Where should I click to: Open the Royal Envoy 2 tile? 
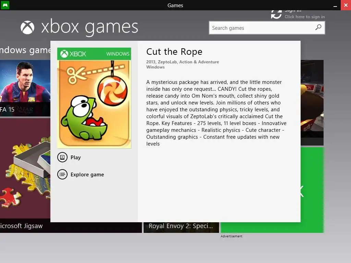pyautogui.click(x=181, y=227)
